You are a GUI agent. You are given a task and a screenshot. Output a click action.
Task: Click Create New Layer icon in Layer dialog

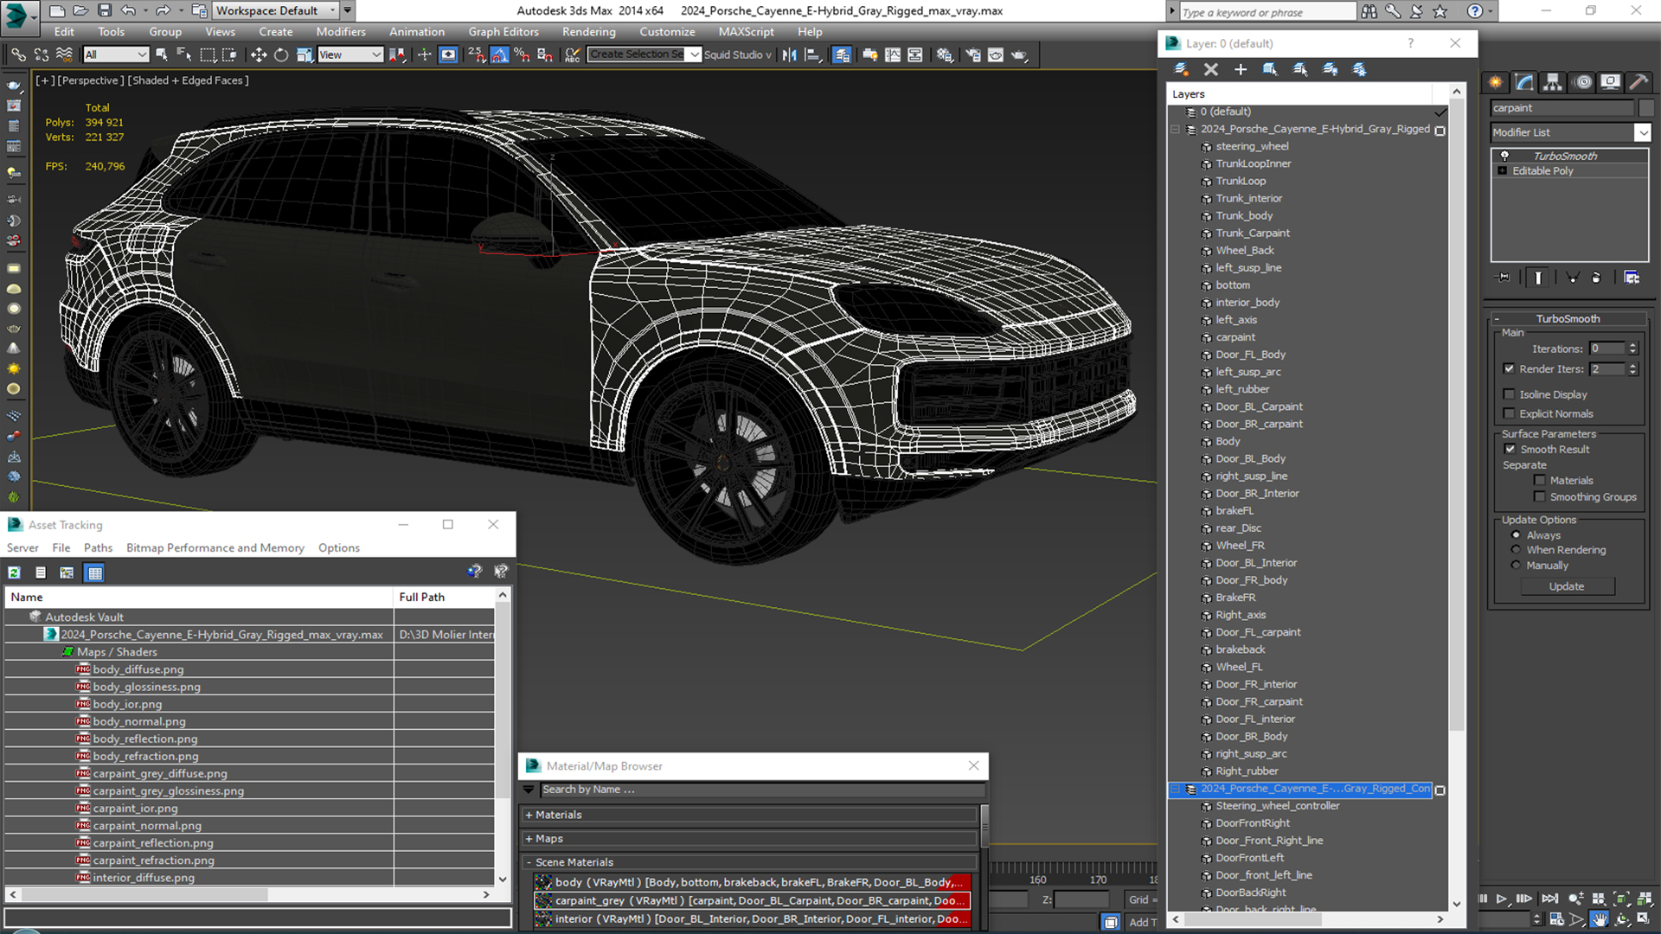coord(1181,69)
